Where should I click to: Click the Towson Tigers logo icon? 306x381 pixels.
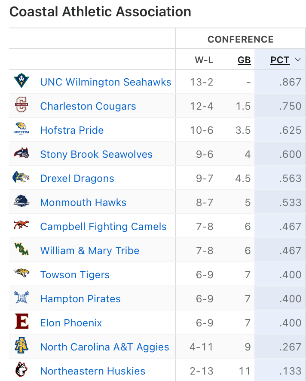point(21,274)
